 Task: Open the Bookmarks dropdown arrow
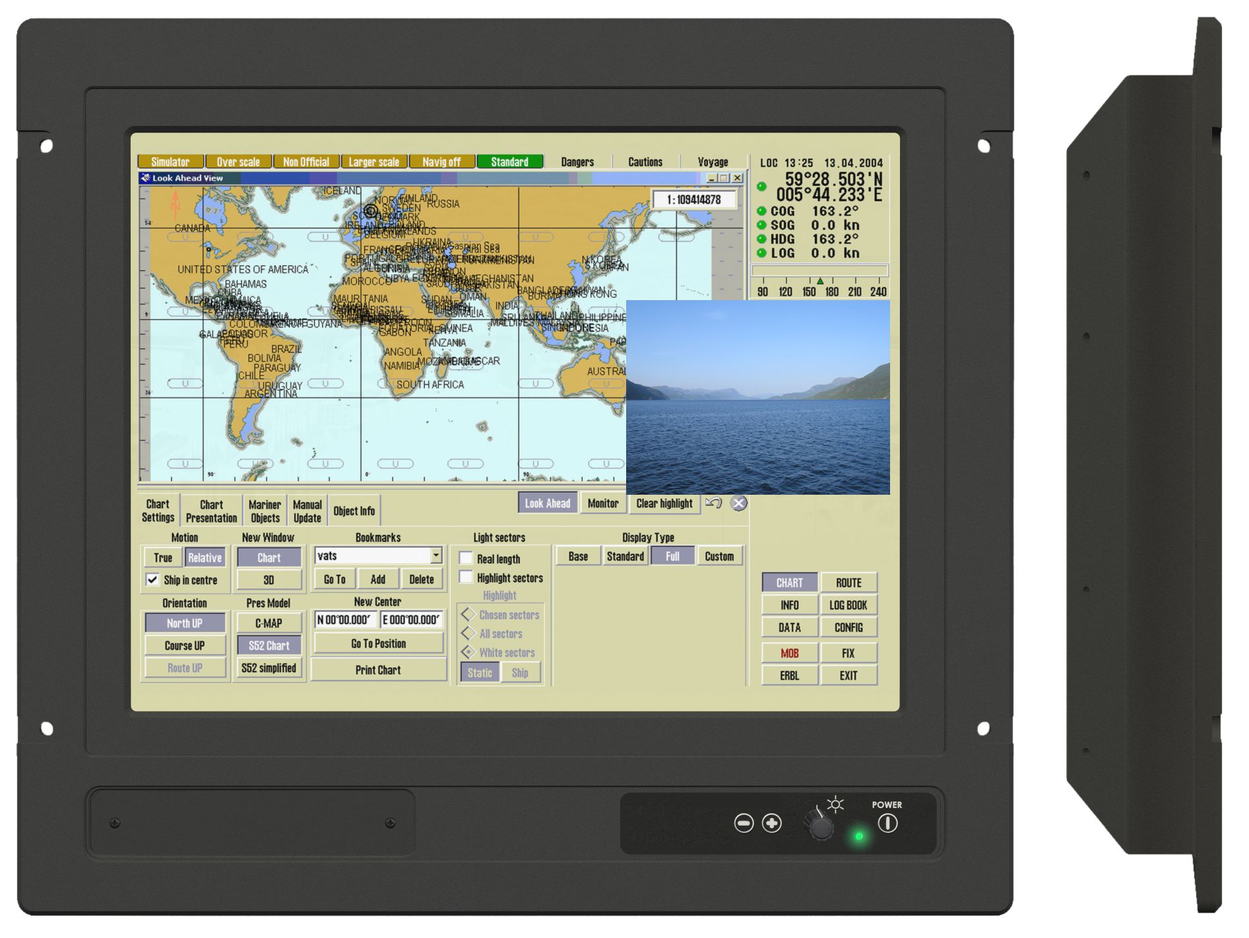(436, 555)
